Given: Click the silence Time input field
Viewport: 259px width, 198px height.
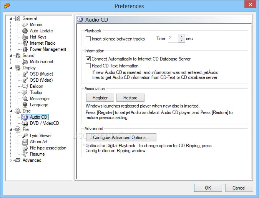Looking at the screenshot, I should [x=173, y=39].
